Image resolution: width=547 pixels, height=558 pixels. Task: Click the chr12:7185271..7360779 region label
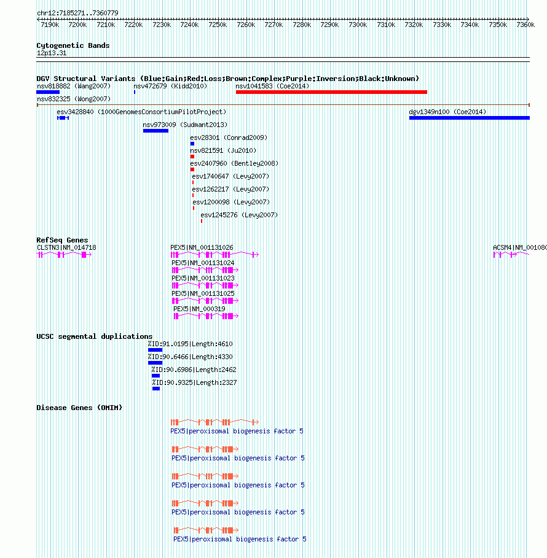(77, 13)
